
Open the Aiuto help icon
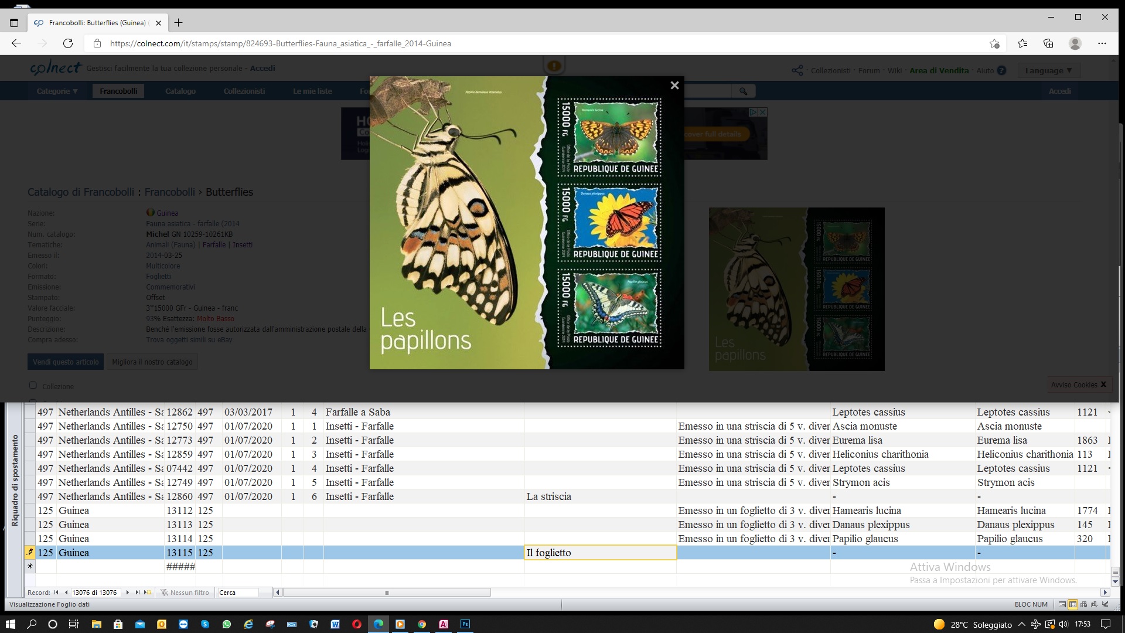[1001, 70]
